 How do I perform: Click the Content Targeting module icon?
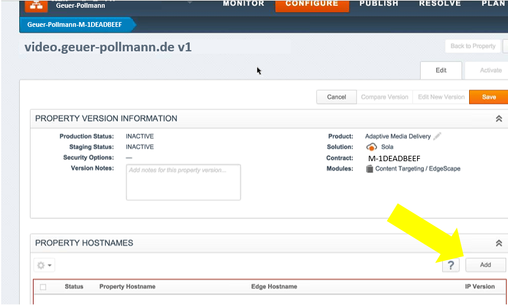[x=369, y=169]
